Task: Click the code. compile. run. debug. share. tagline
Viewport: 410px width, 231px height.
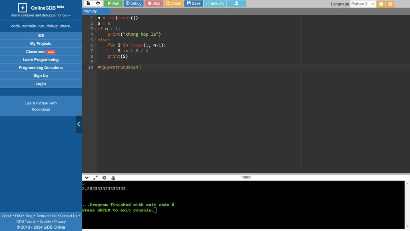Action: click(41, 26)
